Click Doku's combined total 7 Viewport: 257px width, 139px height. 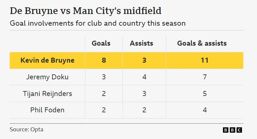coord(205,77)
